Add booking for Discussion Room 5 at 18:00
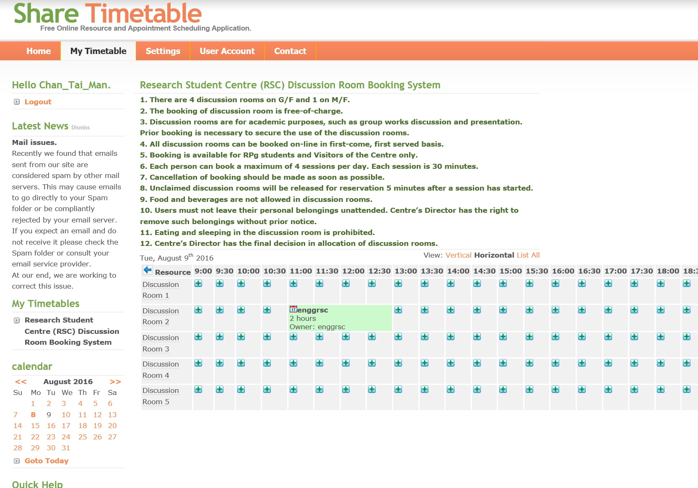 pos(661,390)
